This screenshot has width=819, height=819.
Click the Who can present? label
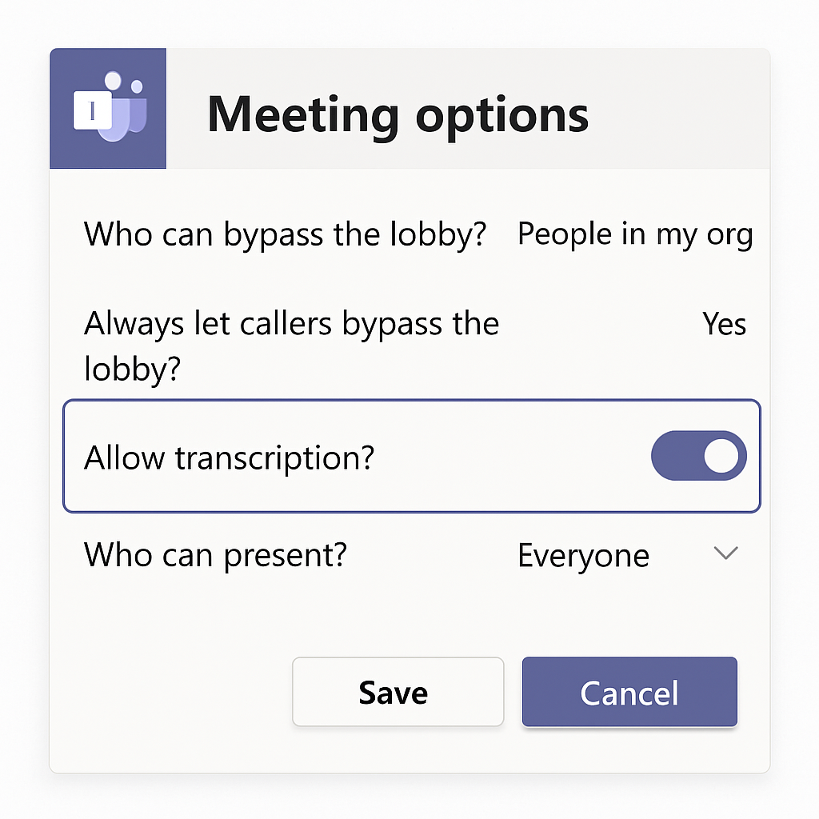(x=215, y=555)
